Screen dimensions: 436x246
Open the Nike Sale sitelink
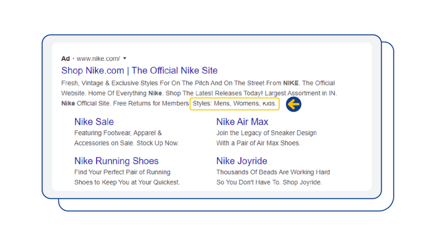point(94,122)
